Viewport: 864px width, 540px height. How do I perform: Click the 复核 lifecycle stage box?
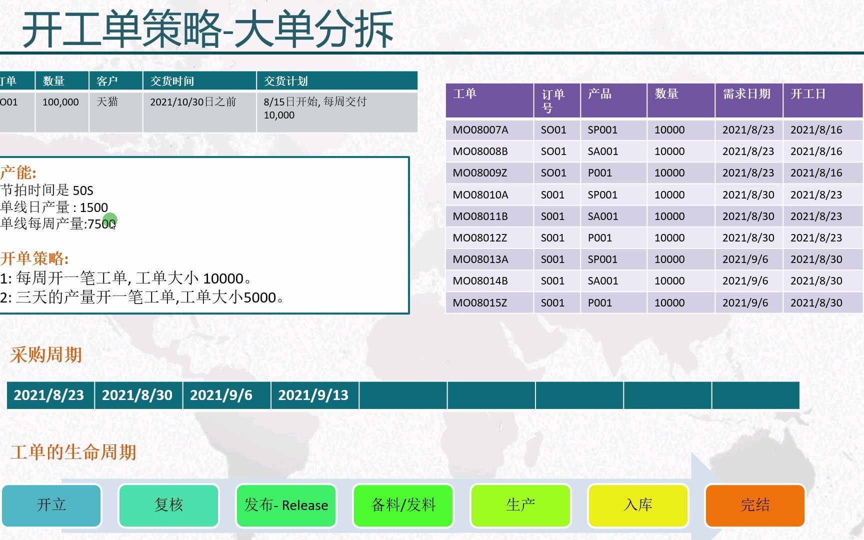169,505
